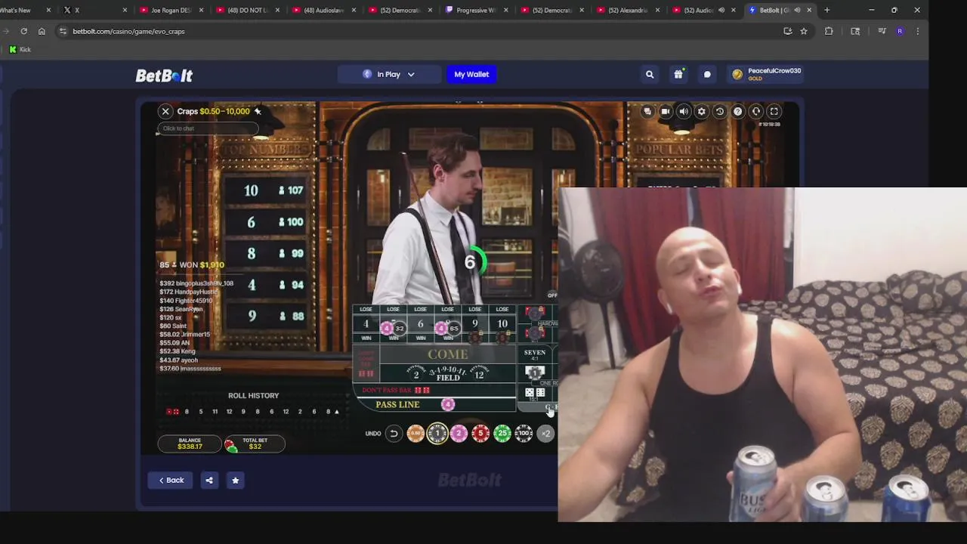
Task: Bet on the double-six 15:1 proposition
Action: click(535, 393)
